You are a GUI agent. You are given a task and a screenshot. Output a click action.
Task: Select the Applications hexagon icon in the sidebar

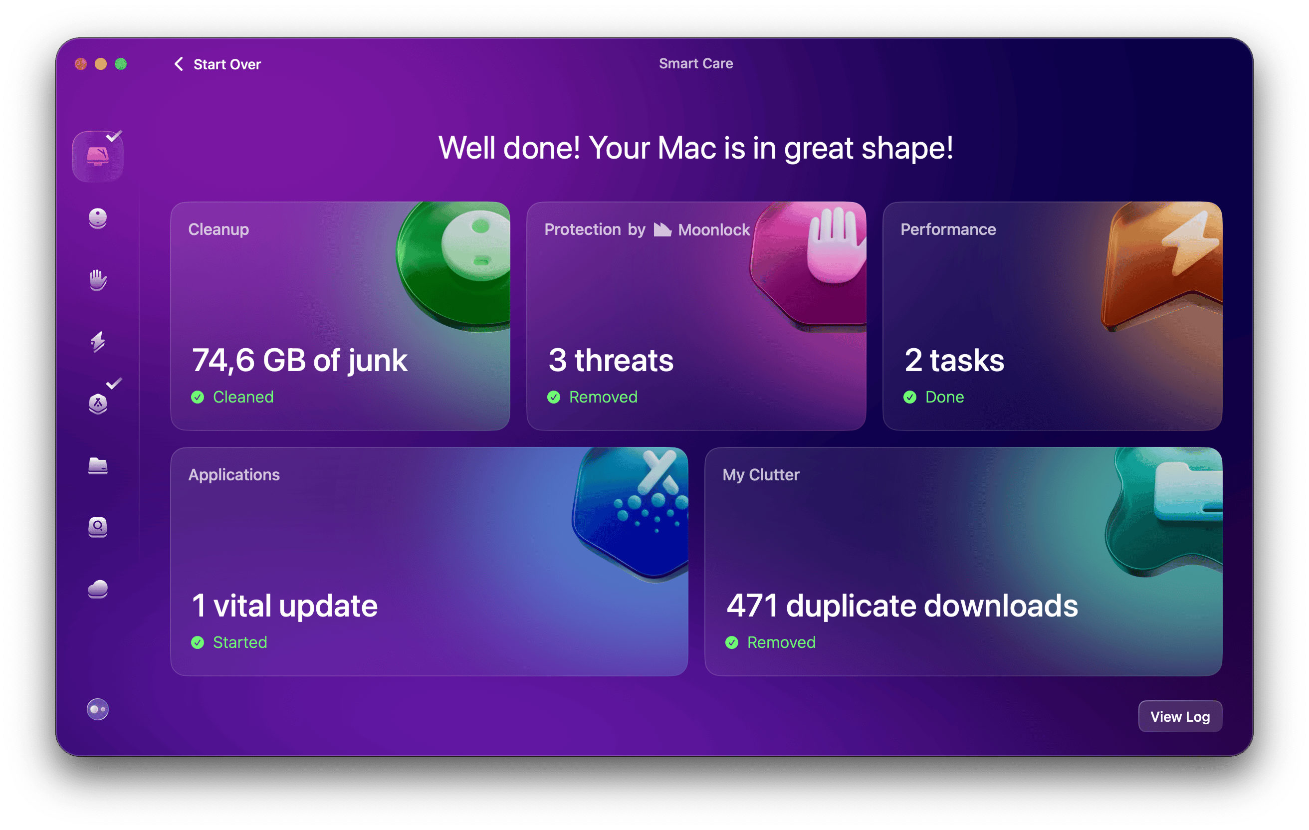coord(98,405)
